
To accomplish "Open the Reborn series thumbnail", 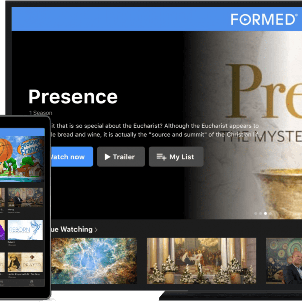I will [25, 230].
